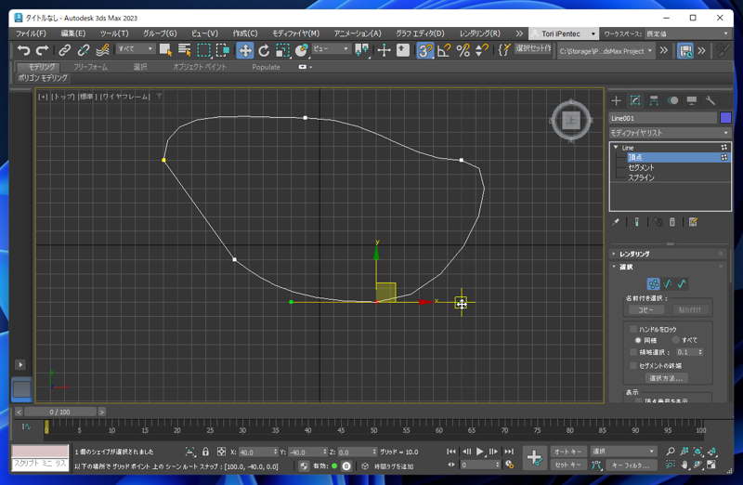Click the Use Pivot Point Center icon
Viewport: 743px width, 485px height.
pos(362,50)
